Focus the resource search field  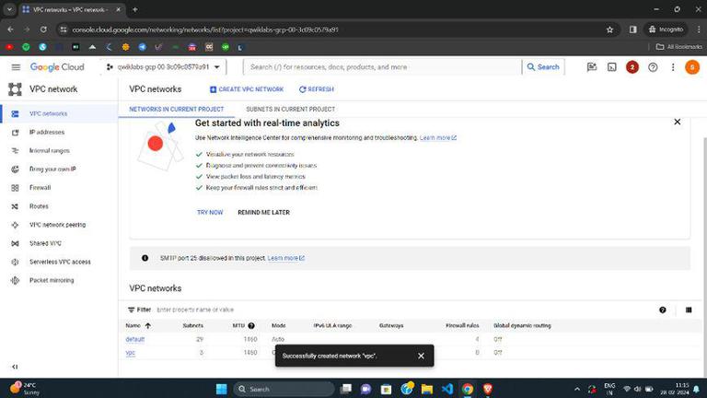(382, 67)
